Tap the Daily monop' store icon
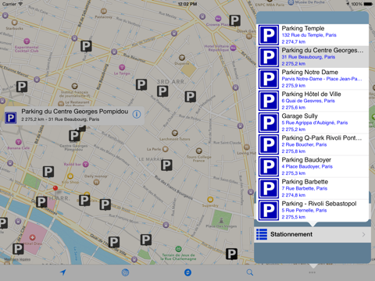This screenshot has width=375, height=281. (96, 182)
